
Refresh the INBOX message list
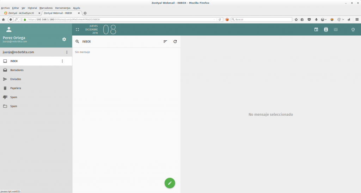175,41
